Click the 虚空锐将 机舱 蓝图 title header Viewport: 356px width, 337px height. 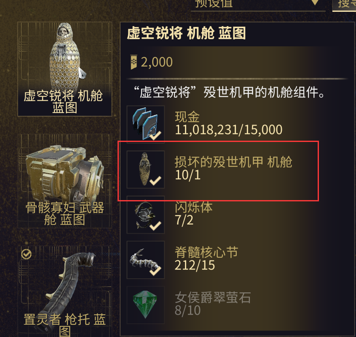pos(186,33)
